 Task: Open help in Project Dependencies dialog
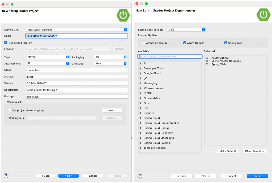pyautogui.click(x=140, y=176)
